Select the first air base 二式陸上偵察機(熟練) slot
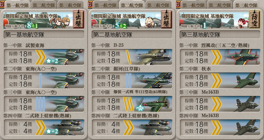 pyautogui.click(x=44, y=127)
